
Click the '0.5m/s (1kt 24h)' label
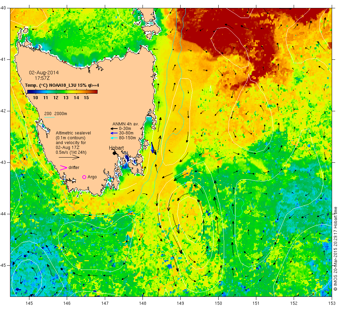pos(71,152)
